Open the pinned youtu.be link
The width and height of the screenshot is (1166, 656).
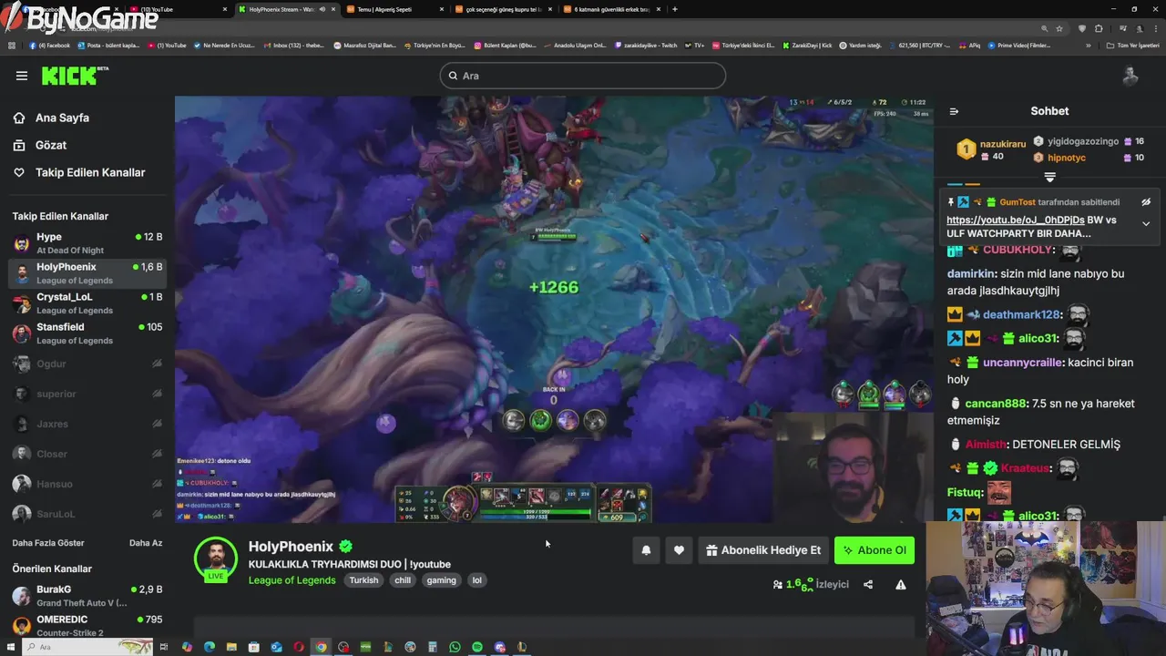(x=1016, y=220)
